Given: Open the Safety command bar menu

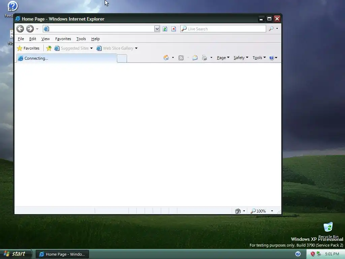Looking at the screenshot, I should click(241, 58).
